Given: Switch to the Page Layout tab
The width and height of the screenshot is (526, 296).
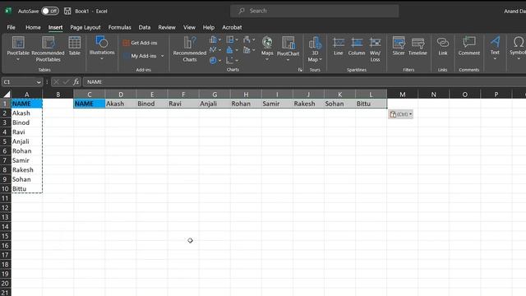Looking at the screenshot, I should (x=85, y=27).
